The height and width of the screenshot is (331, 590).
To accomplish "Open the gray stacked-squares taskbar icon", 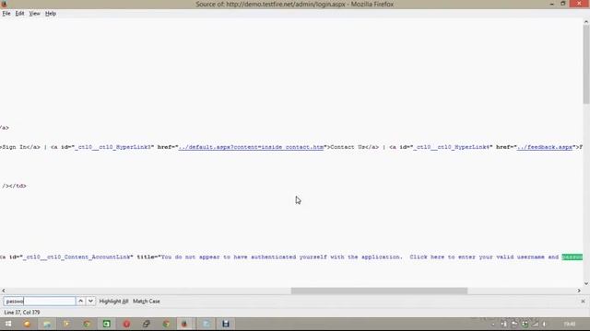I will coord(146,324).
